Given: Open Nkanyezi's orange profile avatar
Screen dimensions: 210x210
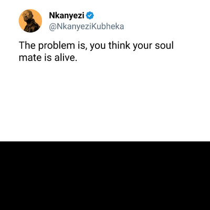Looking at the screenshot, I should click(30, 21).
